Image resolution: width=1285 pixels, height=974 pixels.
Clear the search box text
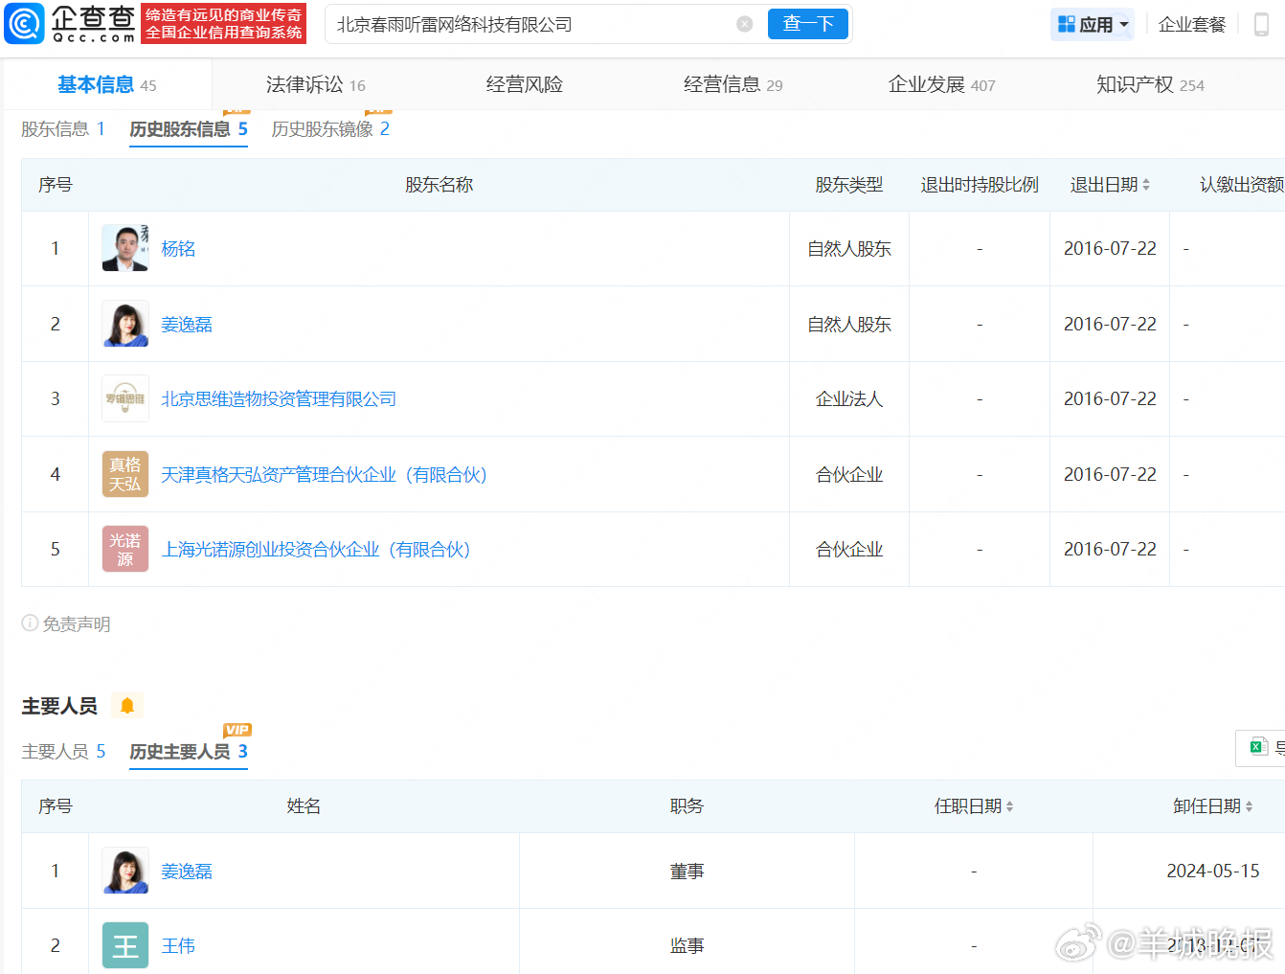coord(744,24)
